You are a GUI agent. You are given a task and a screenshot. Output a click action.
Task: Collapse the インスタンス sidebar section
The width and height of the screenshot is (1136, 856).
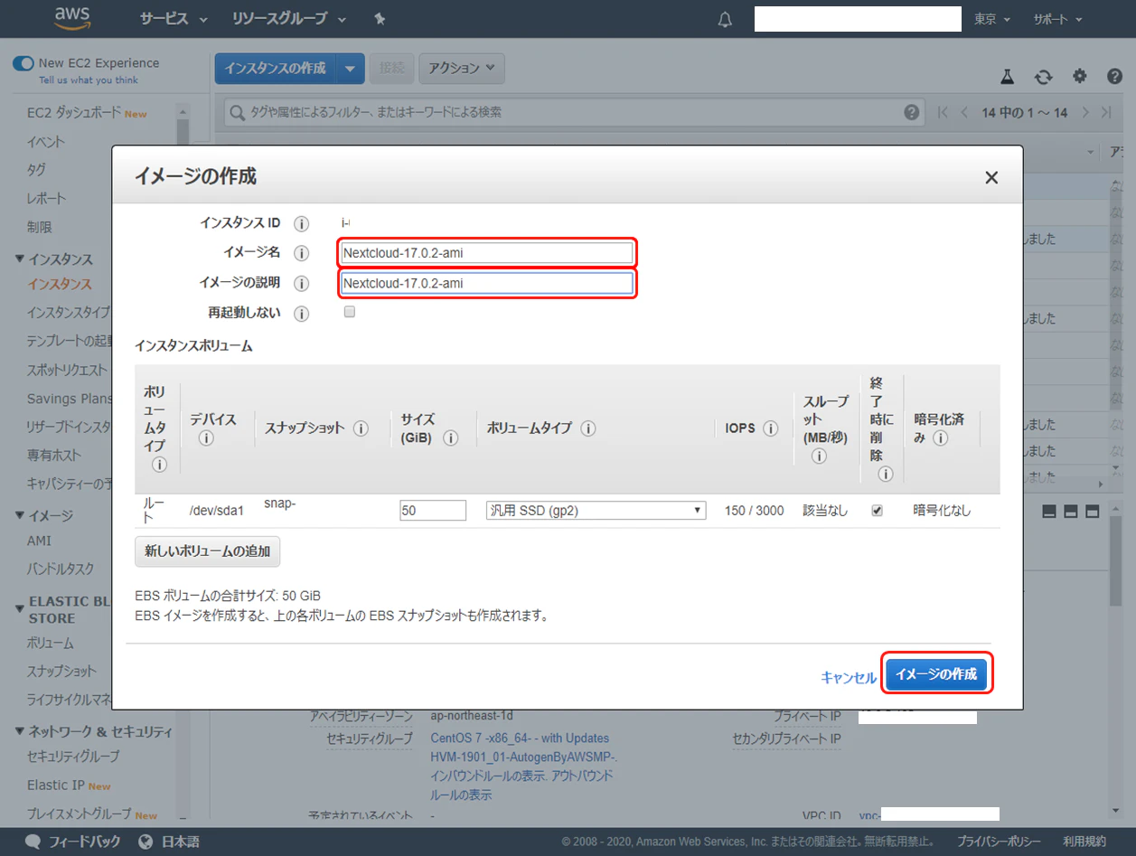pos(20,259)
